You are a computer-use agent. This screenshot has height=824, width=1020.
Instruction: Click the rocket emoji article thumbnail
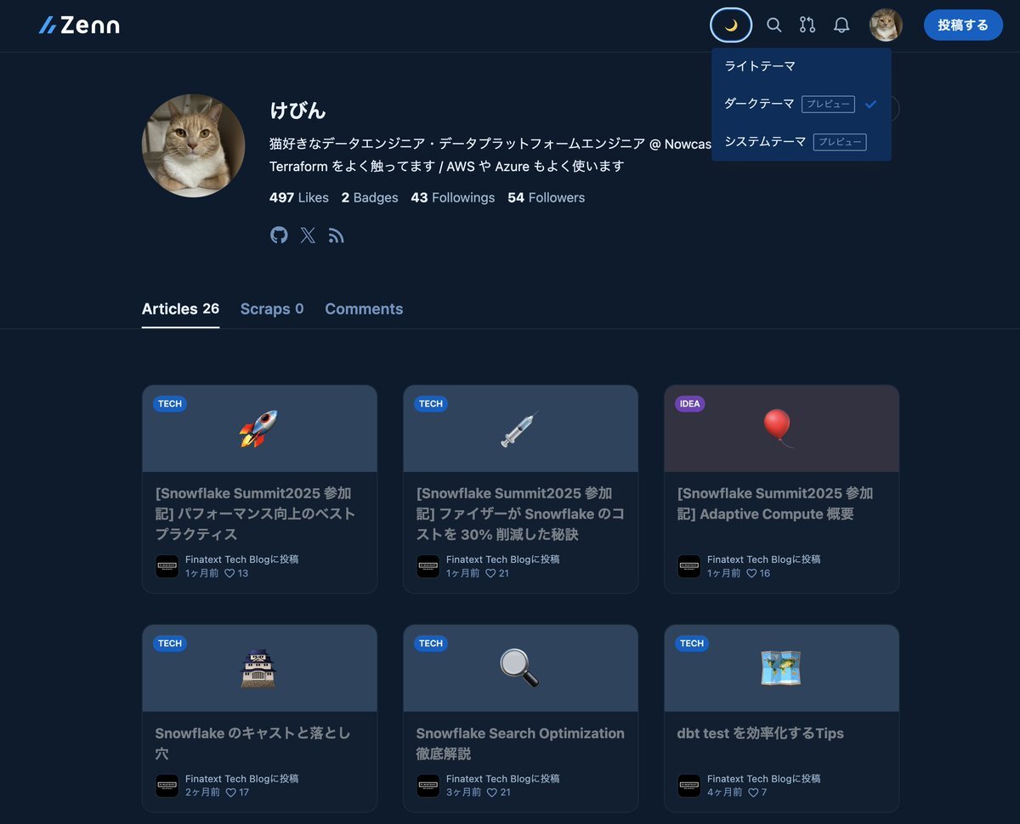click(x=259, y=429)
